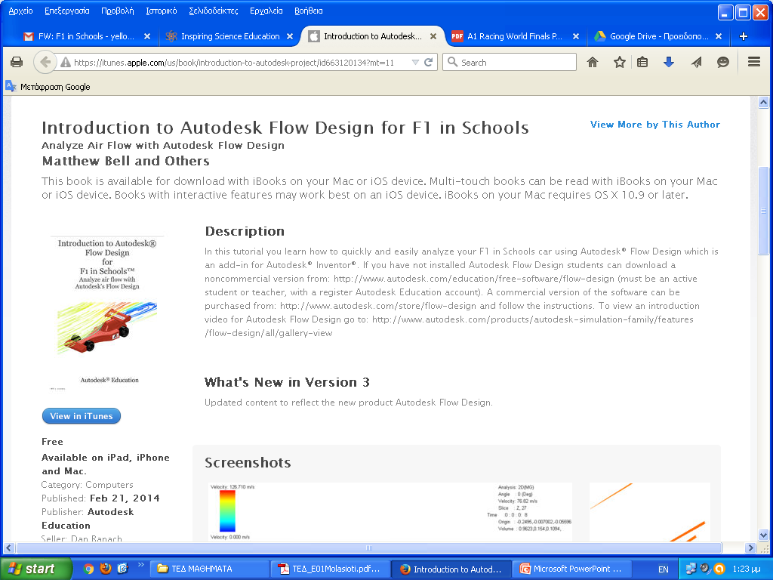Click the URL address field
773x580 pixels.
click(x=234, y=63)
